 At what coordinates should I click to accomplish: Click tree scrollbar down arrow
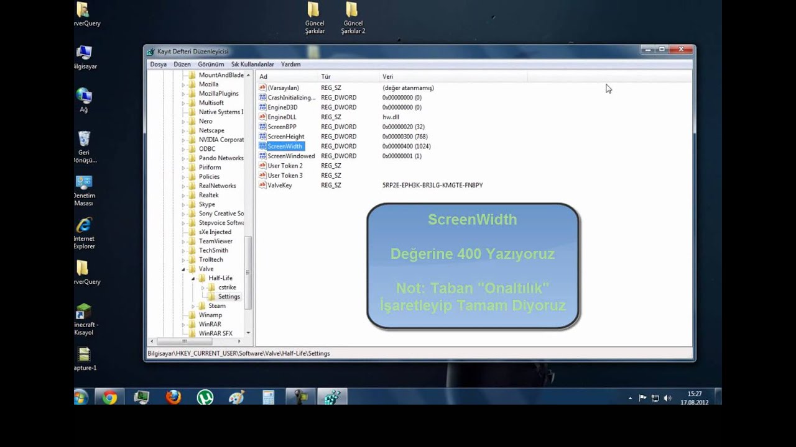click(x=248, y=333)
